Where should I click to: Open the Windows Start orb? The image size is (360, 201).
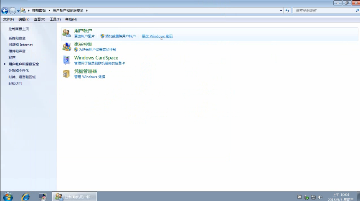click(8, 197)
